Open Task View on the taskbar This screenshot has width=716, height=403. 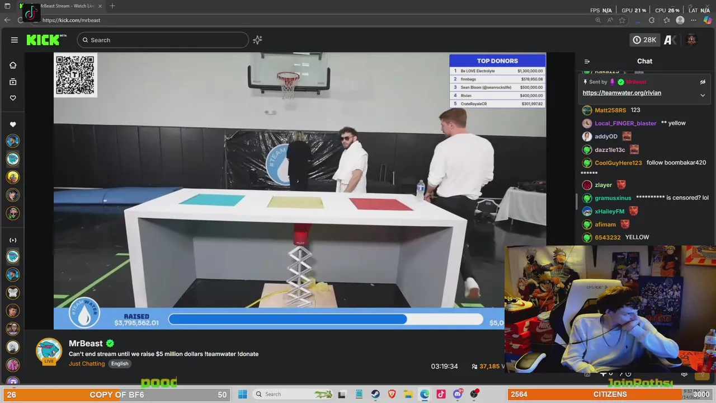point(342,394)
